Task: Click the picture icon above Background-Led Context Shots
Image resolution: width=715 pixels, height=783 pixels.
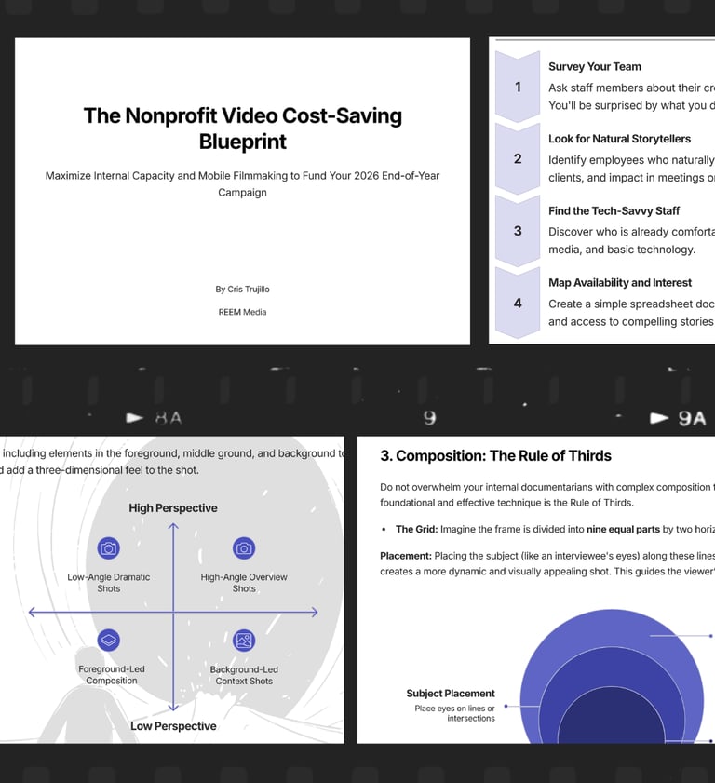Action: [x=244, y=641]
